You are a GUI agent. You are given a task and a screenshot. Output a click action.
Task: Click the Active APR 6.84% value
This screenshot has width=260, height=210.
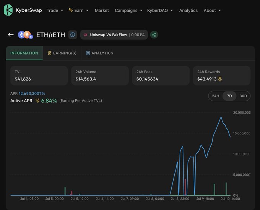pos(49,100)
